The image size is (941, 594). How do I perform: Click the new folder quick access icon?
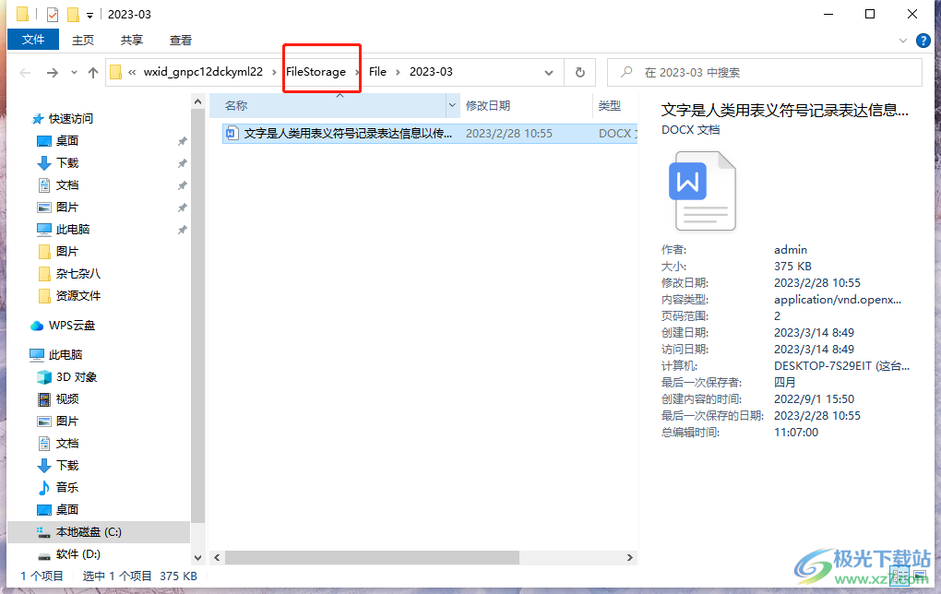(x=73, y=15)
